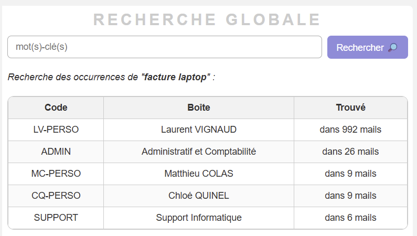This screenshot has height=236, width=417.
Task: Open the Support Informatique mailbox row
Action: pos(199,218)
